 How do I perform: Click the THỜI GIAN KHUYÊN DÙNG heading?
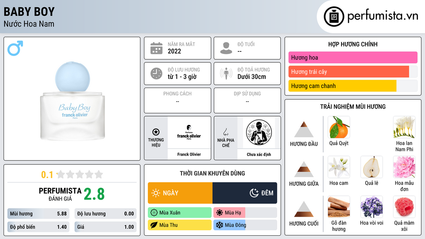click(x=212, y=173)
